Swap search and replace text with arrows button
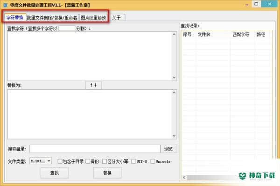Image resolution: width=280 pixels, height=186 pixels. click(94, 85)
